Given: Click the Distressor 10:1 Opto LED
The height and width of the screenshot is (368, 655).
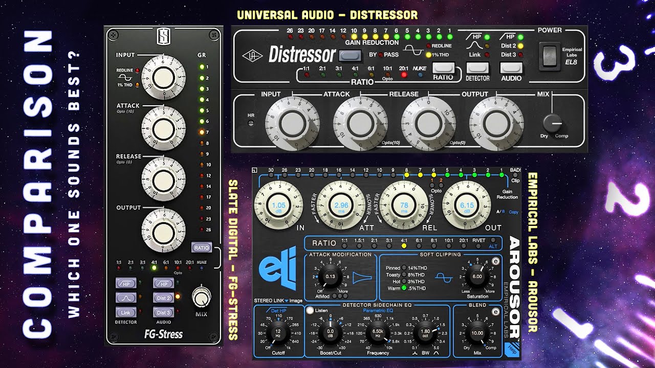Looking at the screenshot, I should coord(387,75).
